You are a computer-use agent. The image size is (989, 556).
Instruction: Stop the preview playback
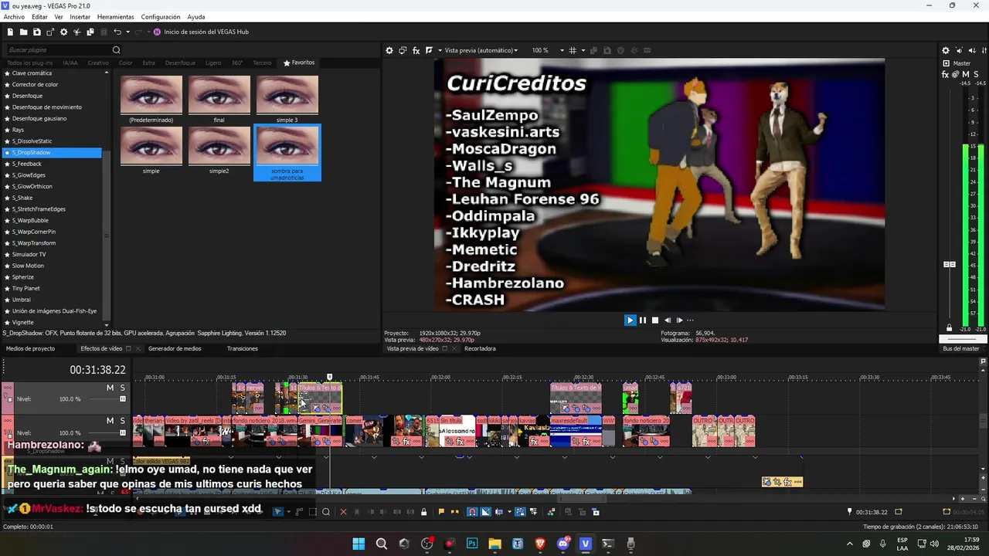click(x=655, y=320)
